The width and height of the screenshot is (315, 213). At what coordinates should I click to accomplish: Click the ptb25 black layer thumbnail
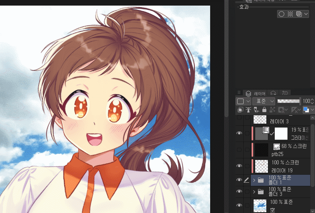click(261, 150)
